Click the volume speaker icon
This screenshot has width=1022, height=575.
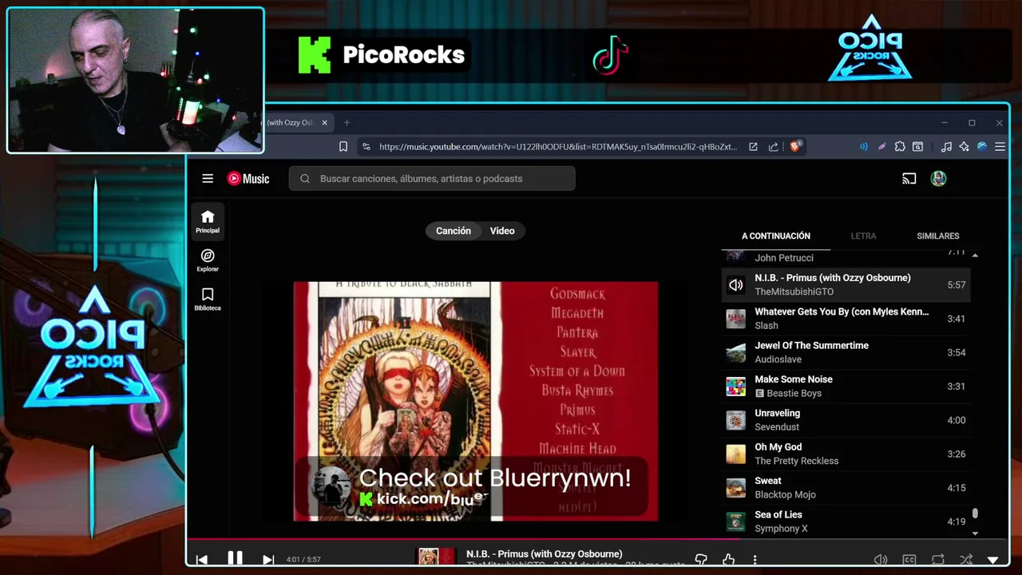881,560
